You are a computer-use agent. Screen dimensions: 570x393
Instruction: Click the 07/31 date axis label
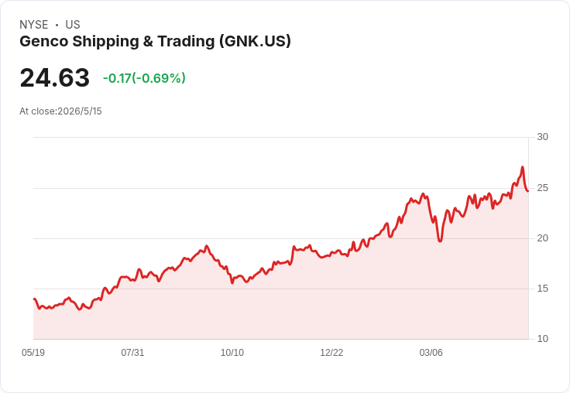132,352
